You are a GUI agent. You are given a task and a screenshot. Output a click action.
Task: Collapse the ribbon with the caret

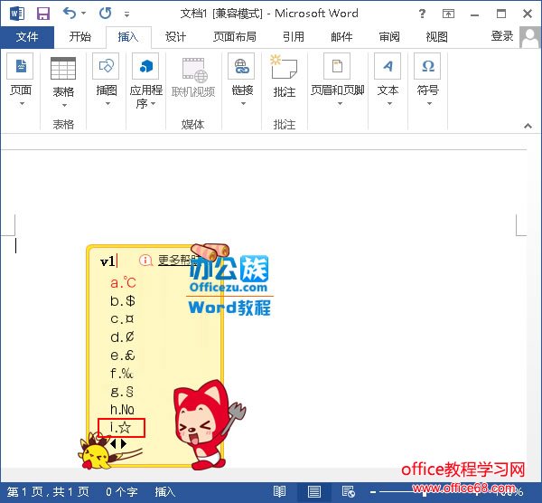tap(528, 126)
